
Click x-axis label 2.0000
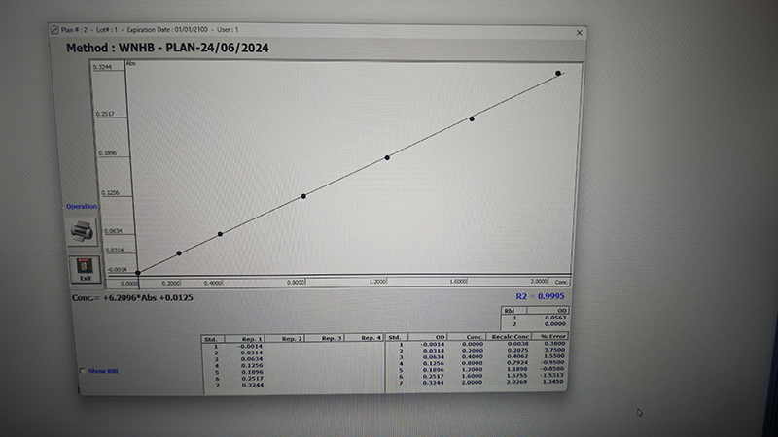pos(539,281)
